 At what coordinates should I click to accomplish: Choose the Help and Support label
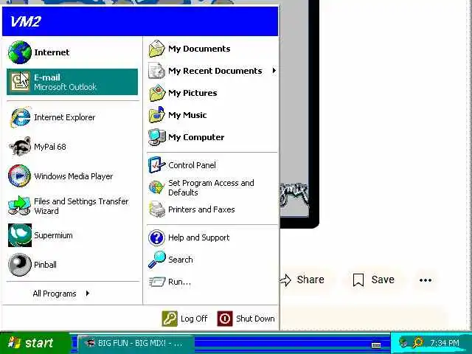(199, 237)
